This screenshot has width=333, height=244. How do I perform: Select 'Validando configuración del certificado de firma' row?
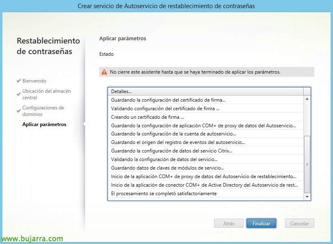[x=206, y=109]
